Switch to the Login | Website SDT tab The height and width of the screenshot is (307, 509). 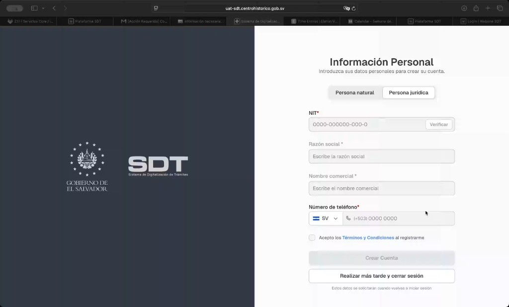pyautogui.click(x=481, y=21)
